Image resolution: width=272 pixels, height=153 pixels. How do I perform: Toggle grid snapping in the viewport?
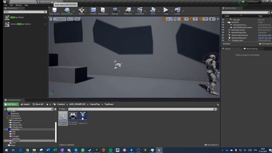183,19
